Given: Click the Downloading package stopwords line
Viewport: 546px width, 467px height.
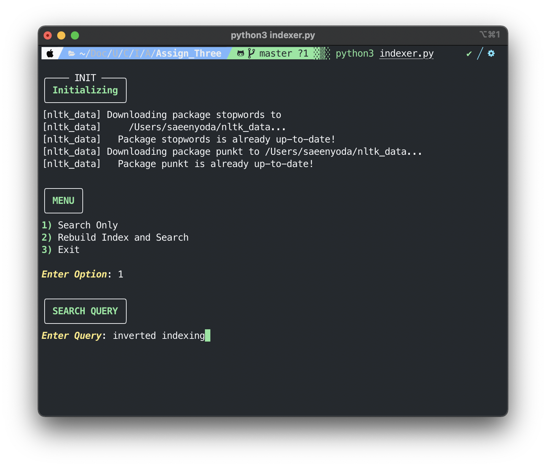Looking at the screenshot, I should point(162,115).
